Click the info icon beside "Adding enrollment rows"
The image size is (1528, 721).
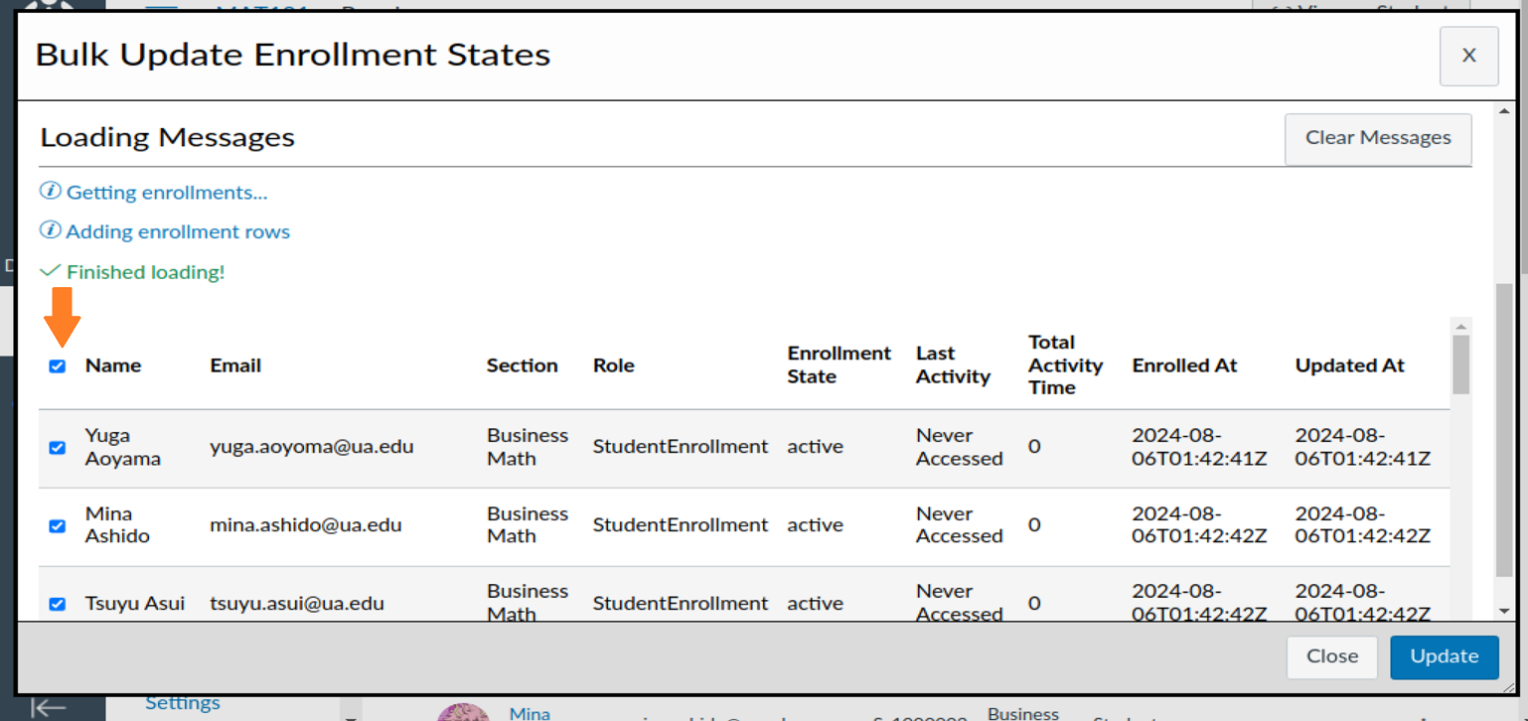coord(50,228)
